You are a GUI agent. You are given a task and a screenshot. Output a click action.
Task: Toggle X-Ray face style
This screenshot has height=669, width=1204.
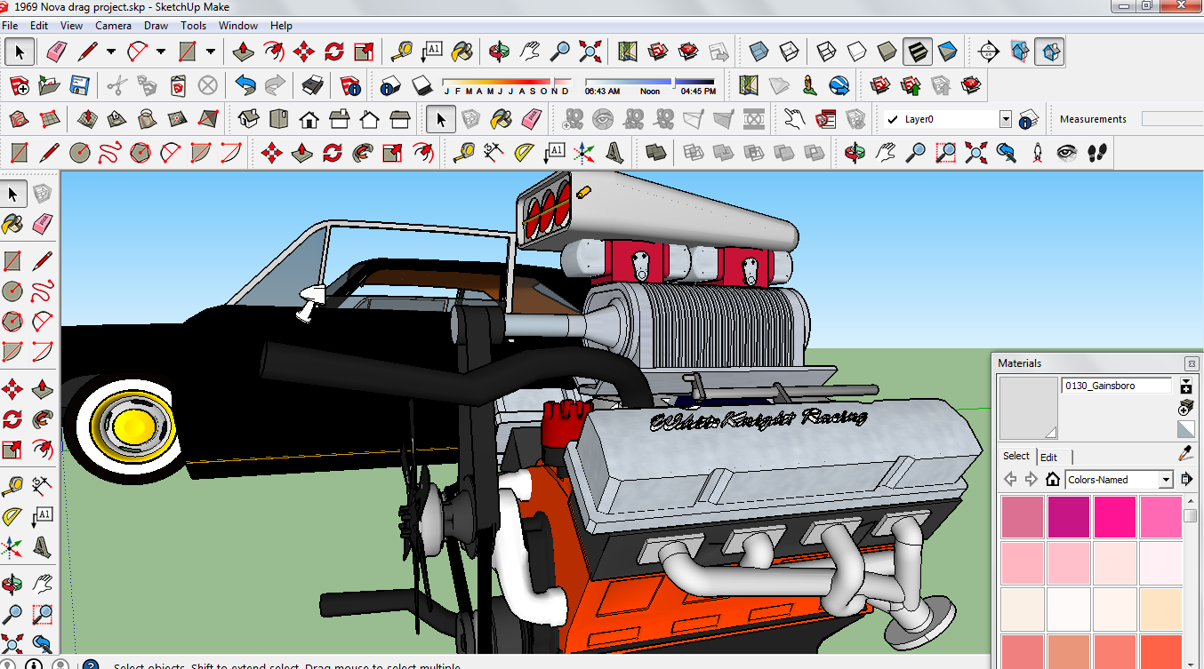[758, 52]
